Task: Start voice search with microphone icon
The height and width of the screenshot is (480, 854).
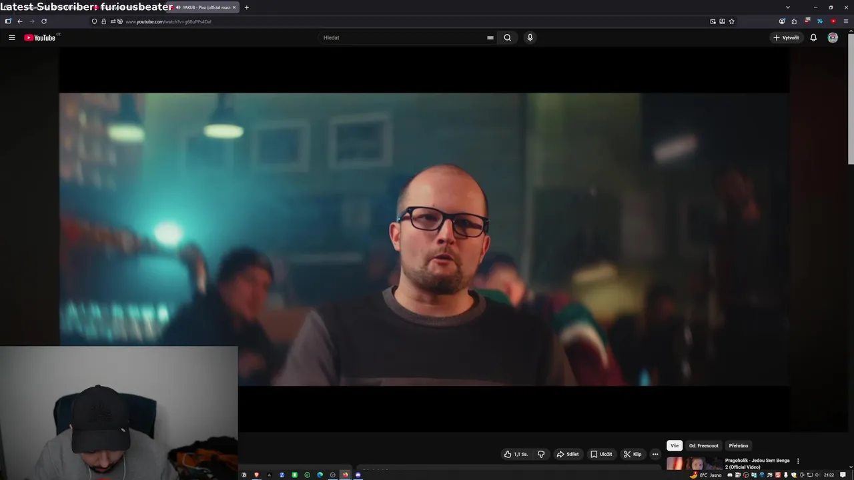Action: tap(530, 37)
